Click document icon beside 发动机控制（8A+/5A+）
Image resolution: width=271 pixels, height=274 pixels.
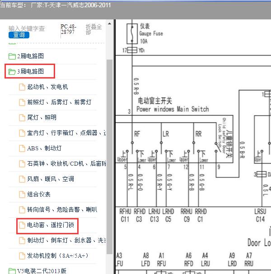22,256
